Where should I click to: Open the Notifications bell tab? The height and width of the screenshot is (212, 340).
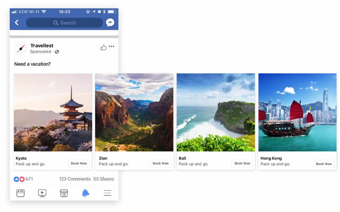[86, 193]
